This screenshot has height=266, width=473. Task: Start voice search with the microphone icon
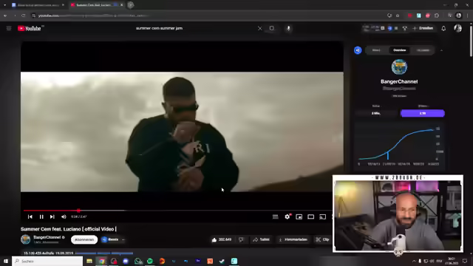pyautogui.click(x=288, y=28)
